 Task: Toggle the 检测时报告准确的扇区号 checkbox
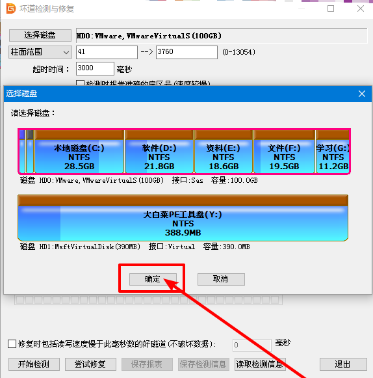(80, 83)
